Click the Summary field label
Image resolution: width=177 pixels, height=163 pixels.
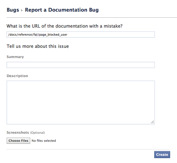coord(15,57)
